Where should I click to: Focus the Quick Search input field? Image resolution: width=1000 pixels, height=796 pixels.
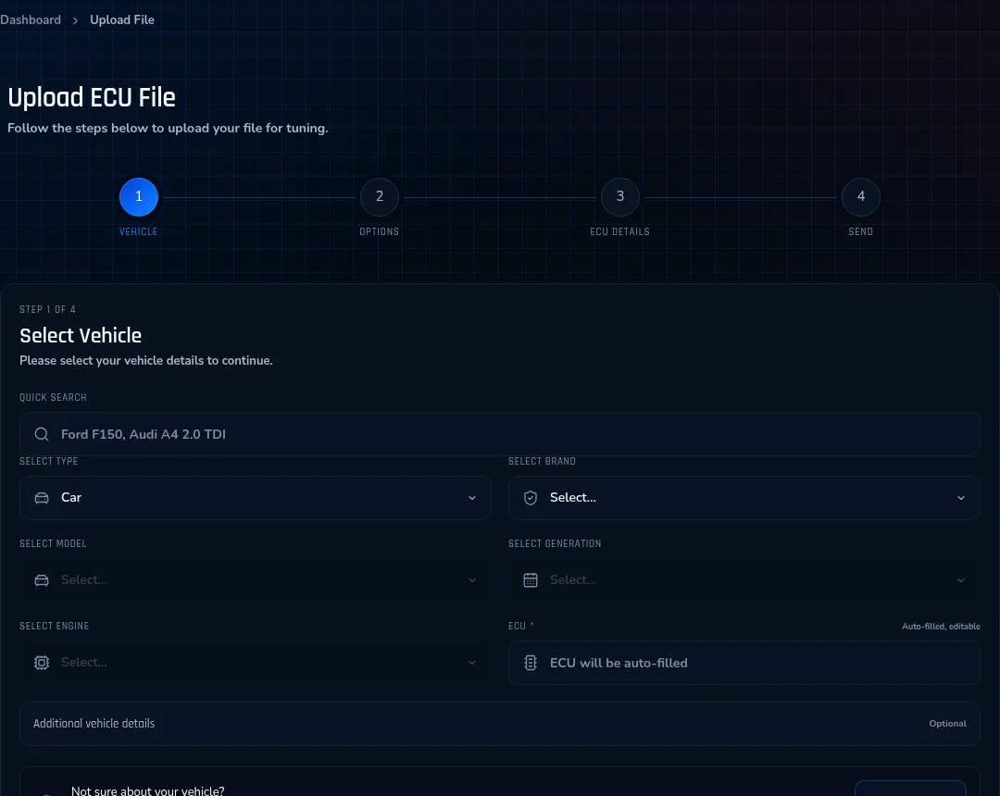click(499, 434)
